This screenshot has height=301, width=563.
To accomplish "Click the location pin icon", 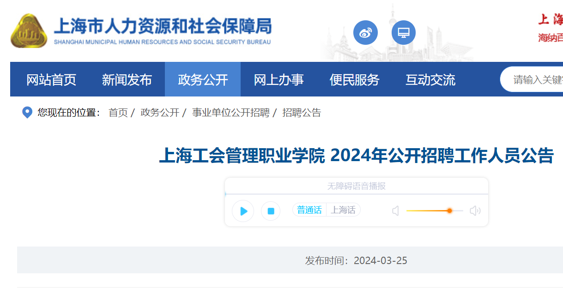I will [27, 113].
